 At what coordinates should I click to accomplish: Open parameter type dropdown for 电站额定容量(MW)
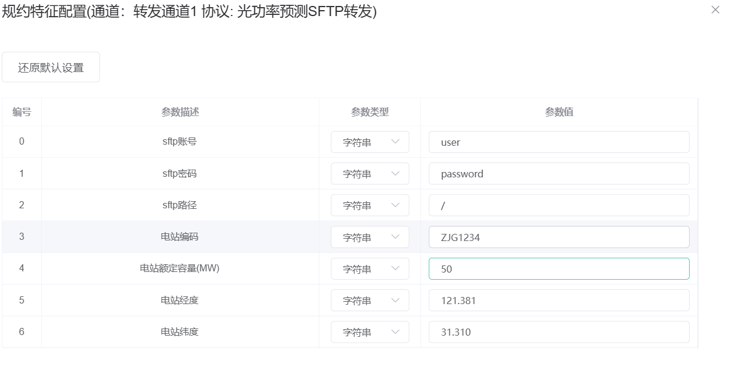coord(370,269)
